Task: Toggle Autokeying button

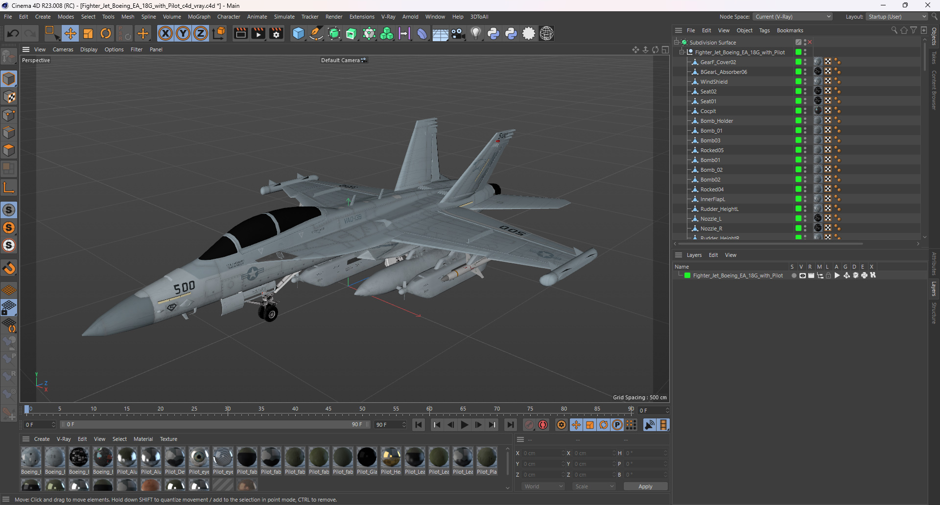Action: 543,425
